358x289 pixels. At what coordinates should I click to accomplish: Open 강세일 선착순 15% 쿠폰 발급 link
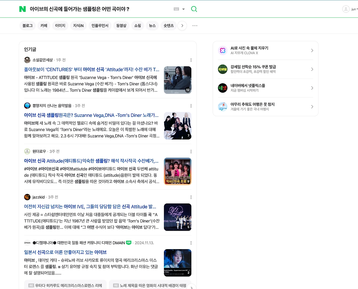coord(253,67)
